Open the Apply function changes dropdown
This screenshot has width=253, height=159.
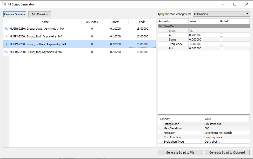tap(221, 14)
